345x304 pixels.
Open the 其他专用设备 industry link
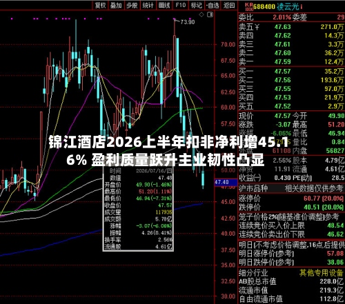pyautogui.click(x=322, y=273)
